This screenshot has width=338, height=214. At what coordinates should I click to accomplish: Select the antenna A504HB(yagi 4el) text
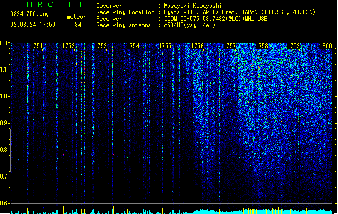[190, 25]
